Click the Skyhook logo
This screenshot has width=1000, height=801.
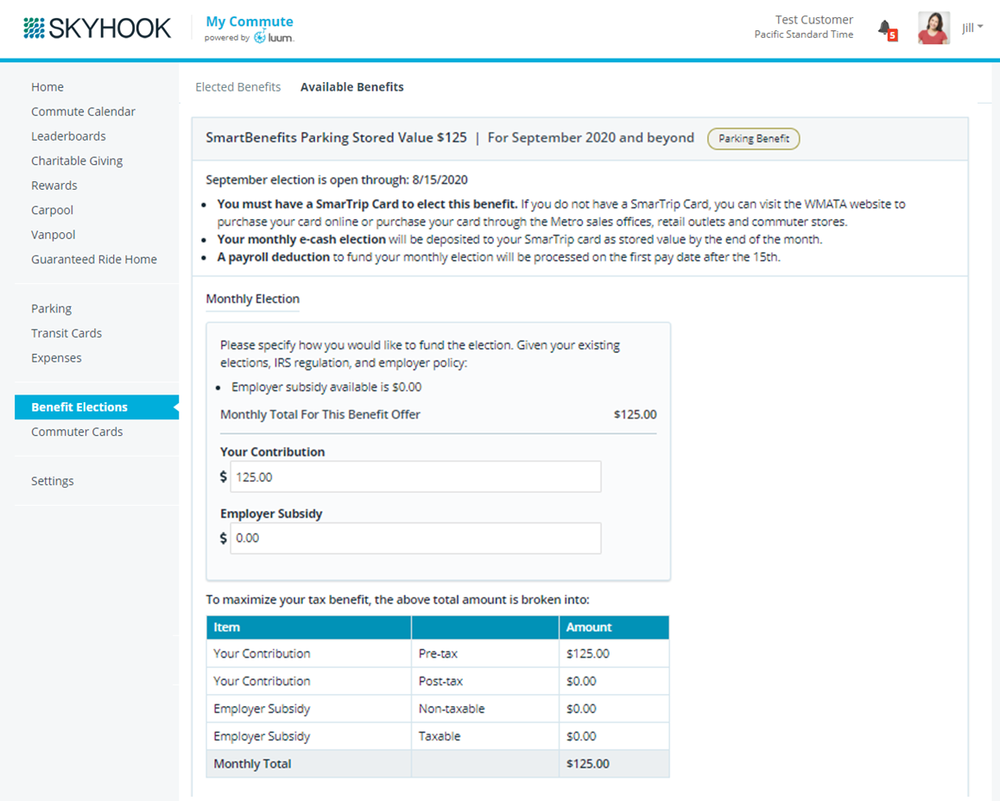click(97, 28)
